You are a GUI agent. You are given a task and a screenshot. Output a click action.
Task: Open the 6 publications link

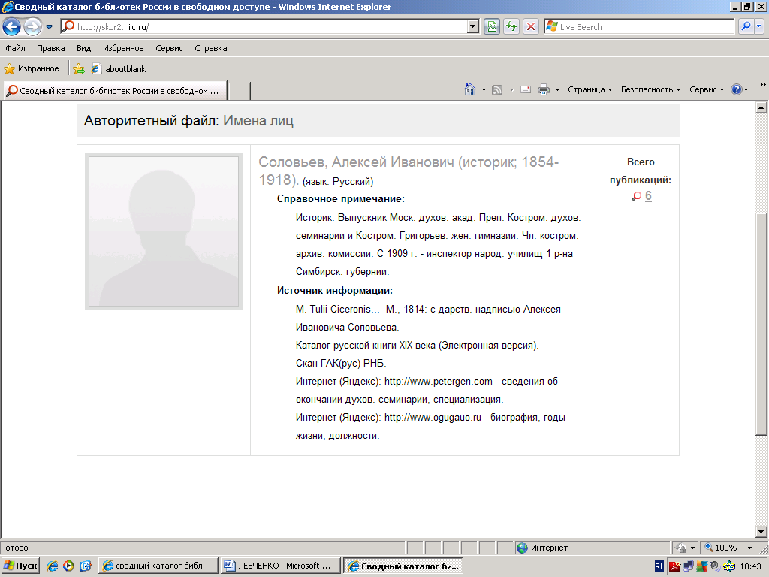[x=648, y=196]
